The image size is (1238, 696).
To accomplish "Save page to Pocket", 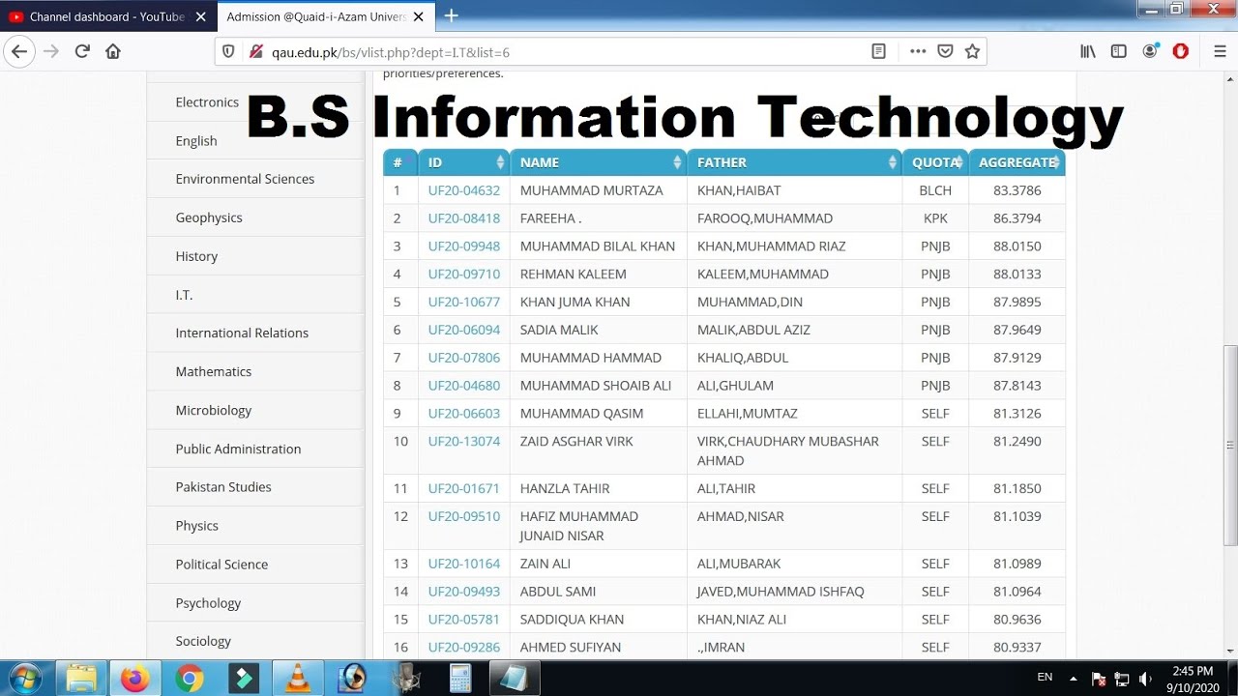I will pyautogui.click(x=946, y=51).
